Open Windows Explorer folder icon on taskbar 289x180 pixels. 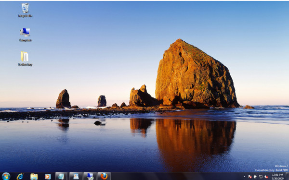pos(34,177)
